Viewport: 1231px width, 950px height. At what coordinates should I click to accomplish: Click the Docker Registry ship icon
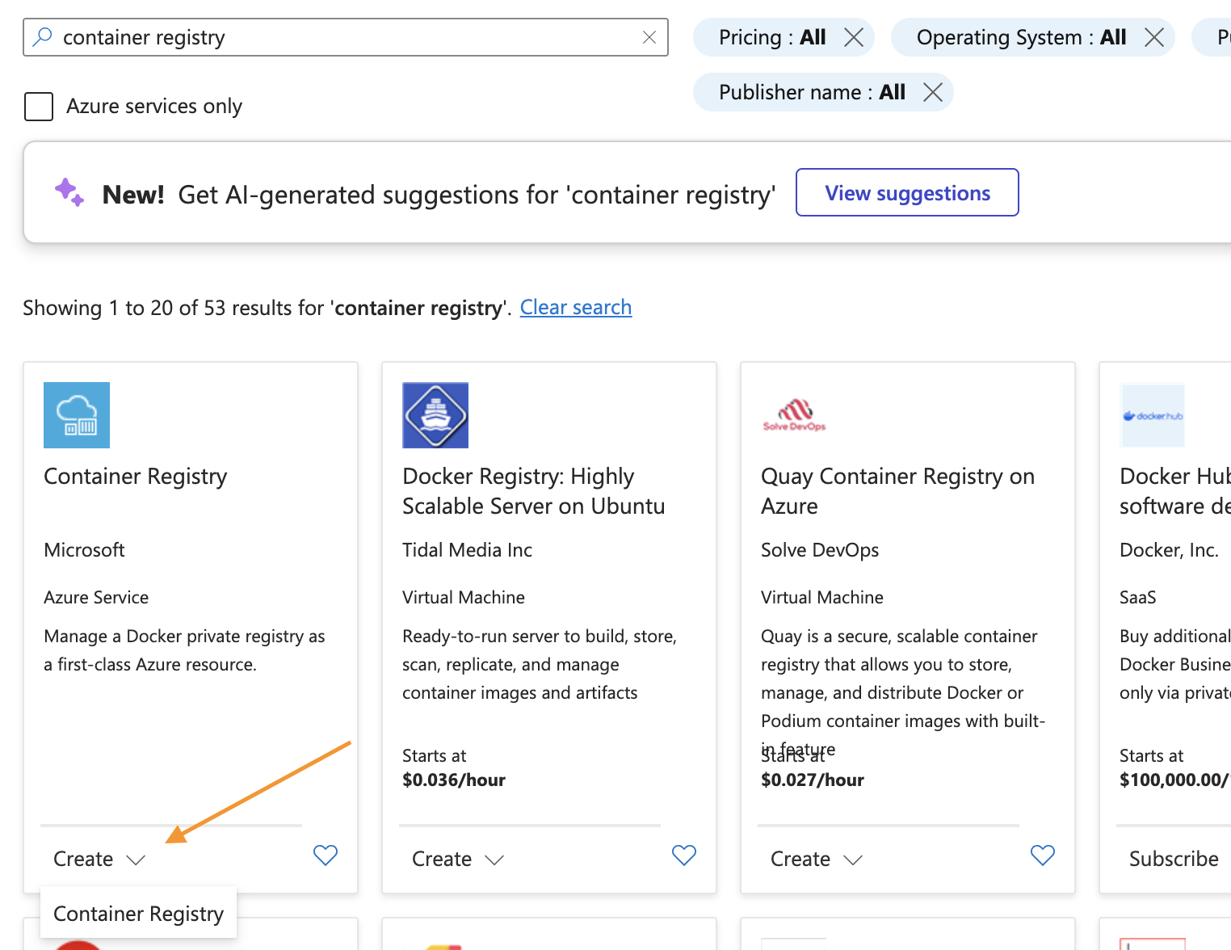pos(435,415)
